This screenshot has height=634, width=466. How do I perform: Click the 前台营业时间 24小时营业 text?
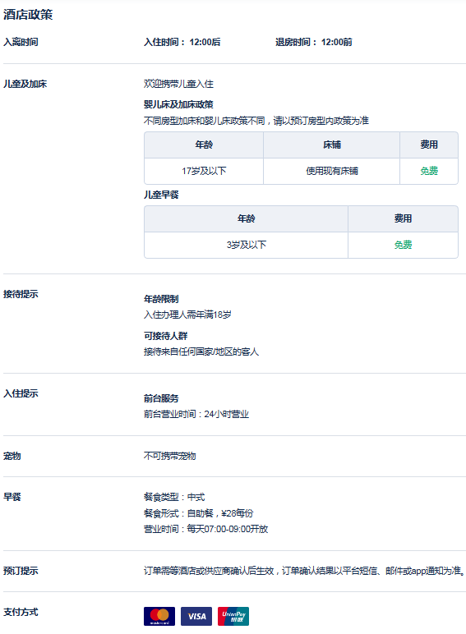[x=196, y=414]
